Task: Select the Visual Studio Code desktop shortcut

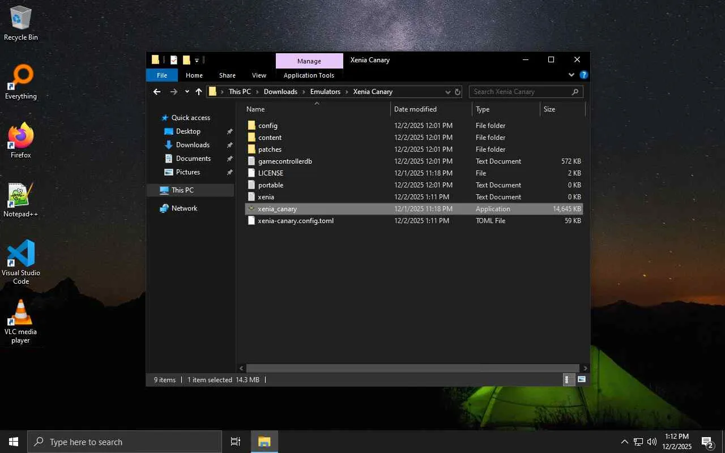Action: click(x=21, y=262)
